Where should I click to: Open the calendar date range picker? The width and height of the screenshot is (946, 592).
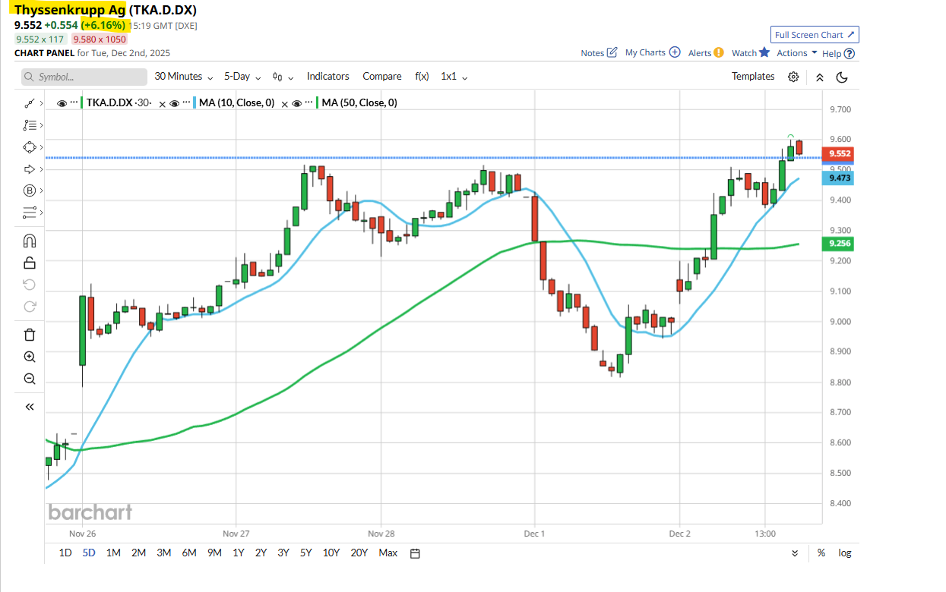coord(415,553)
